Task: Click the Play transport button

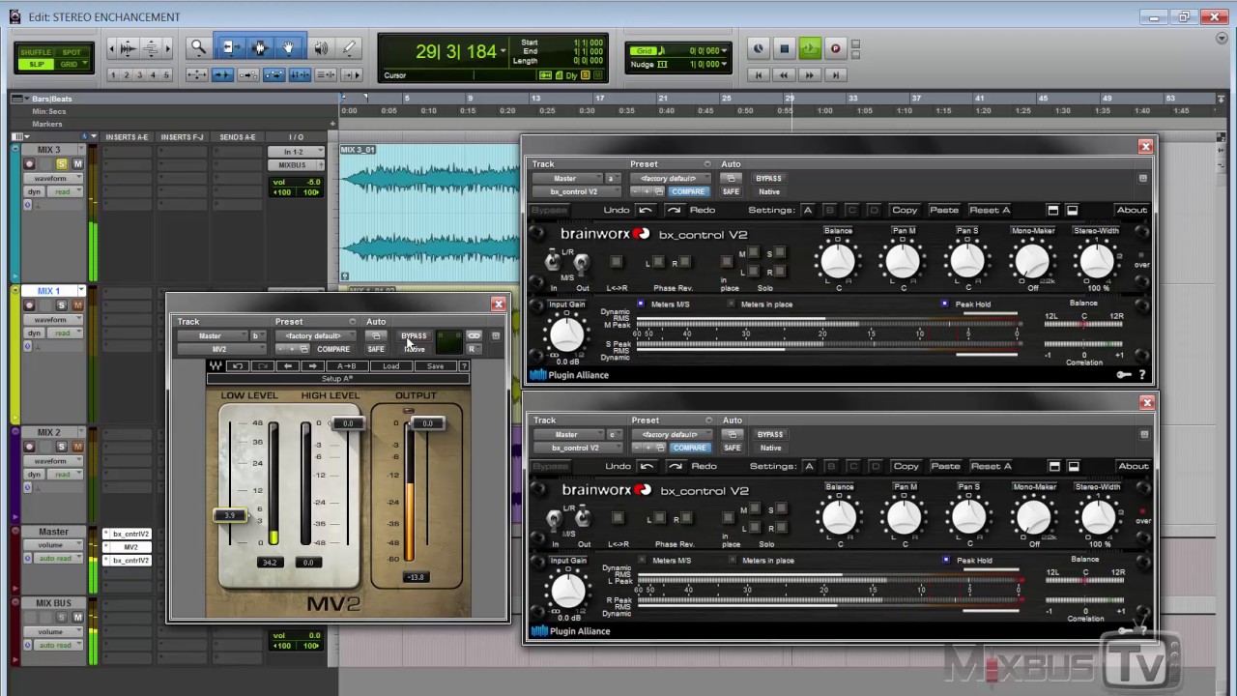Action: 810,48
